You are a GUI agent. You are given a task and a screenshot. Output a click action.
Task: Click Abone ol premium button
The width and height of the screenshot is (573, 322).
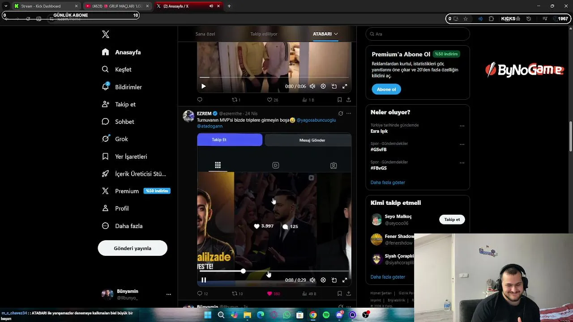pos(386,89)
